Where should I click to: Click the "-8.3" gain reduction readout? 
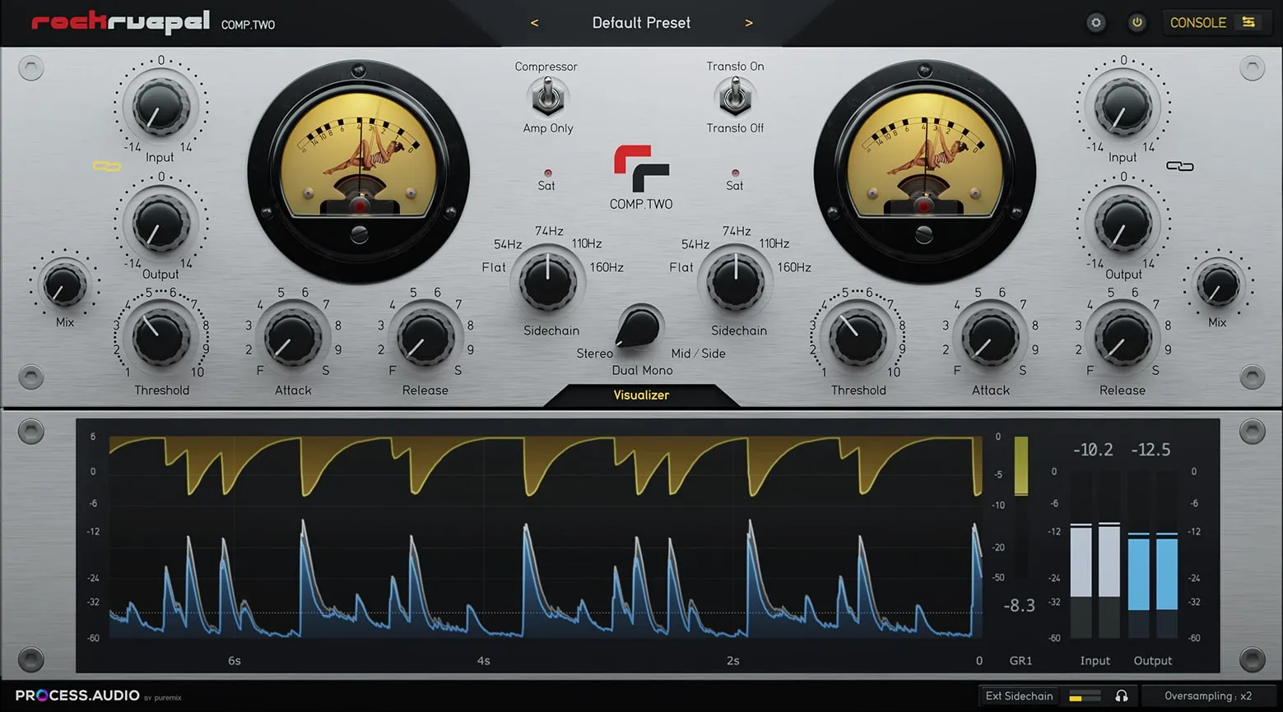pyautogui.click(x=1019, y=606)
